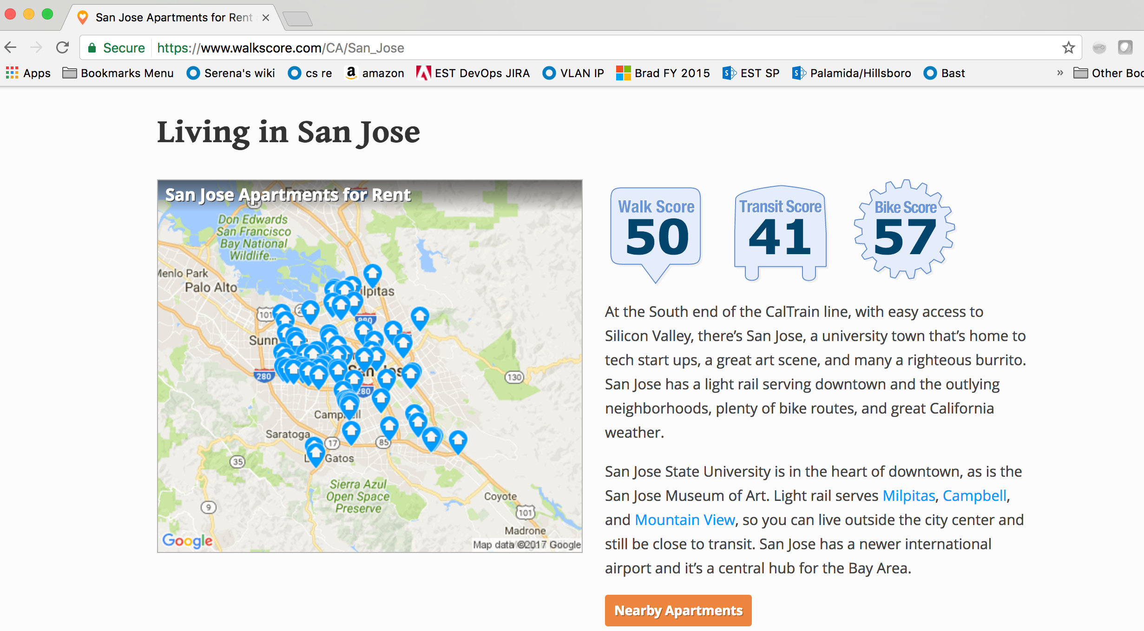The width and height of the screenshot is (1144, 631).
Task: Click the Palo Alto label on the map
Action: point(211,288)
